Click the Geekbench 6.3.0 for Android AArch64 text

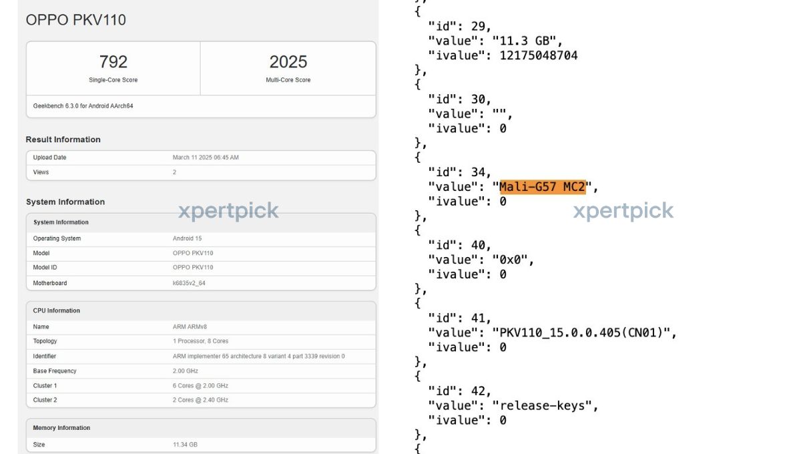pos(83,106)
